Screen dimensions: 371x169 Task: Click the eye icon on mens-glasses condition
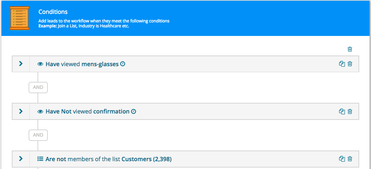(40, 64)
